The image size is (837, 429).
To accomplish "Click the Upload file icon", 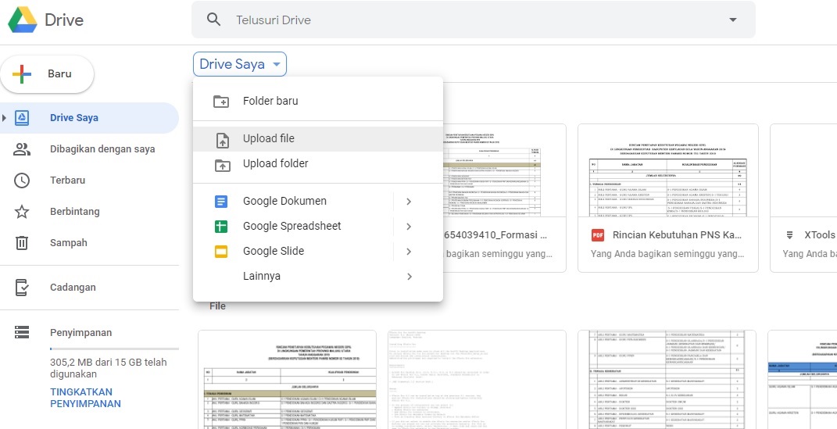I will pyautogui.click(x=223, y=140).
